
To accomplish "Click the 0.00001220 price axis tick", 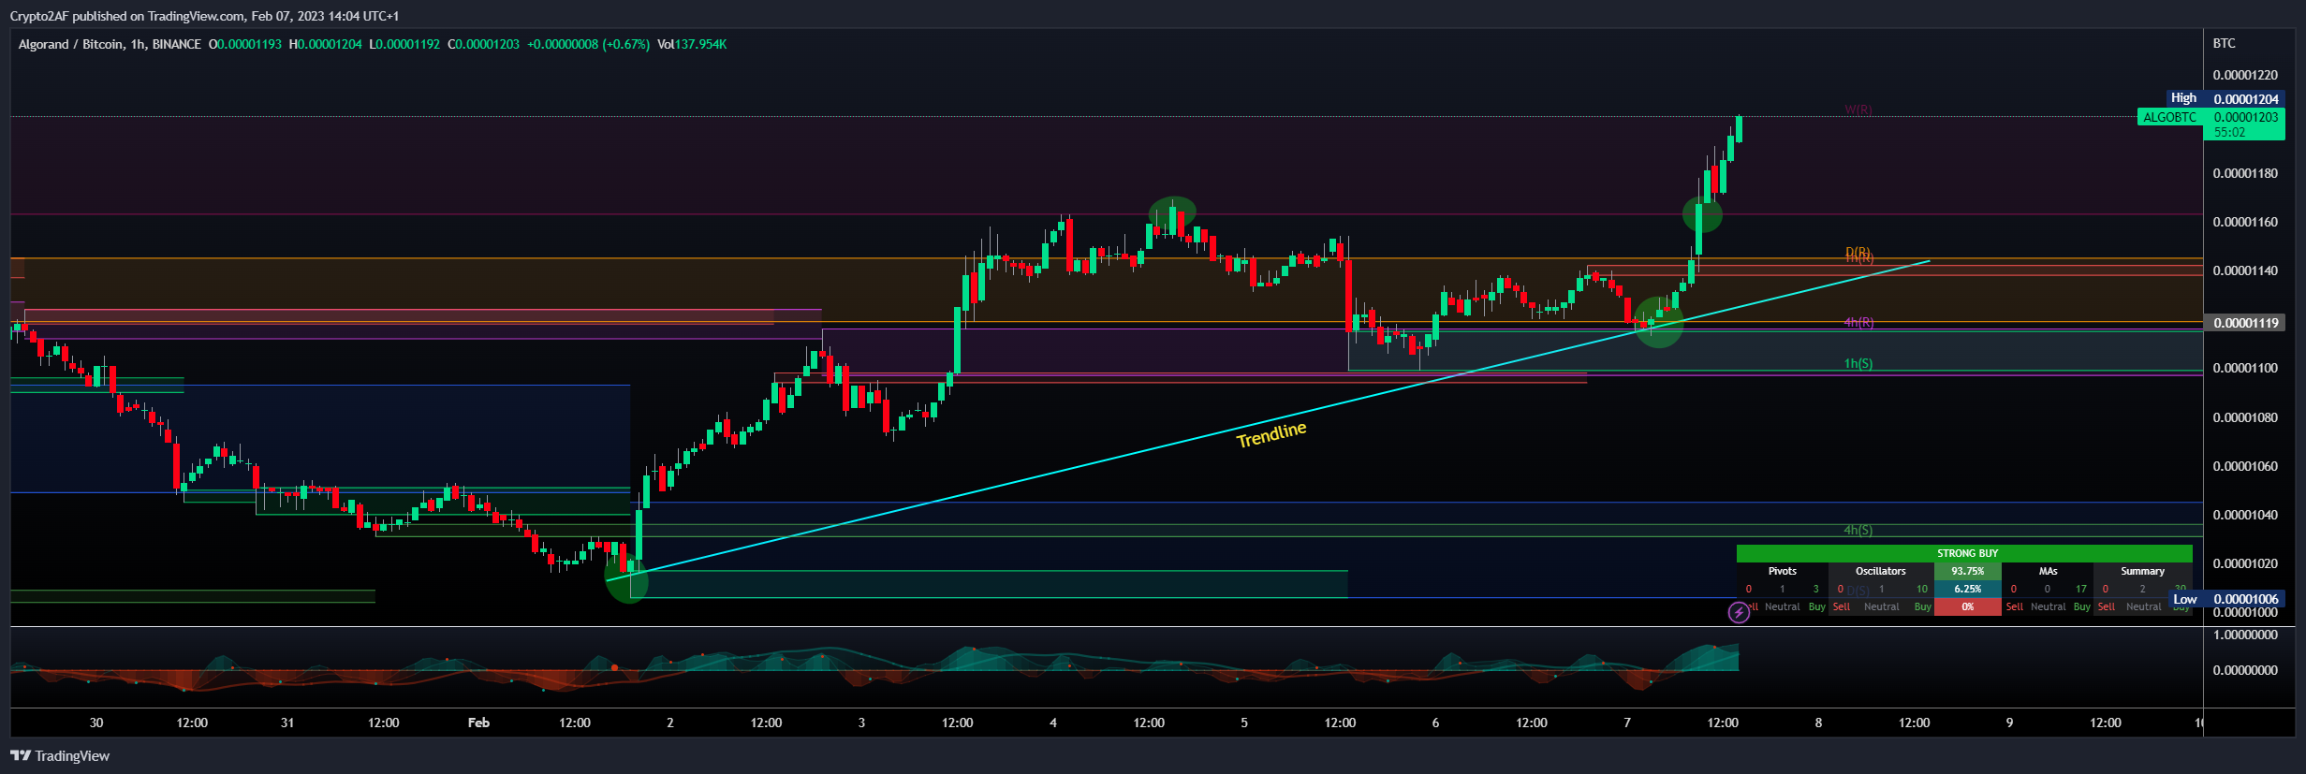I will click(x=2245, y=75).
